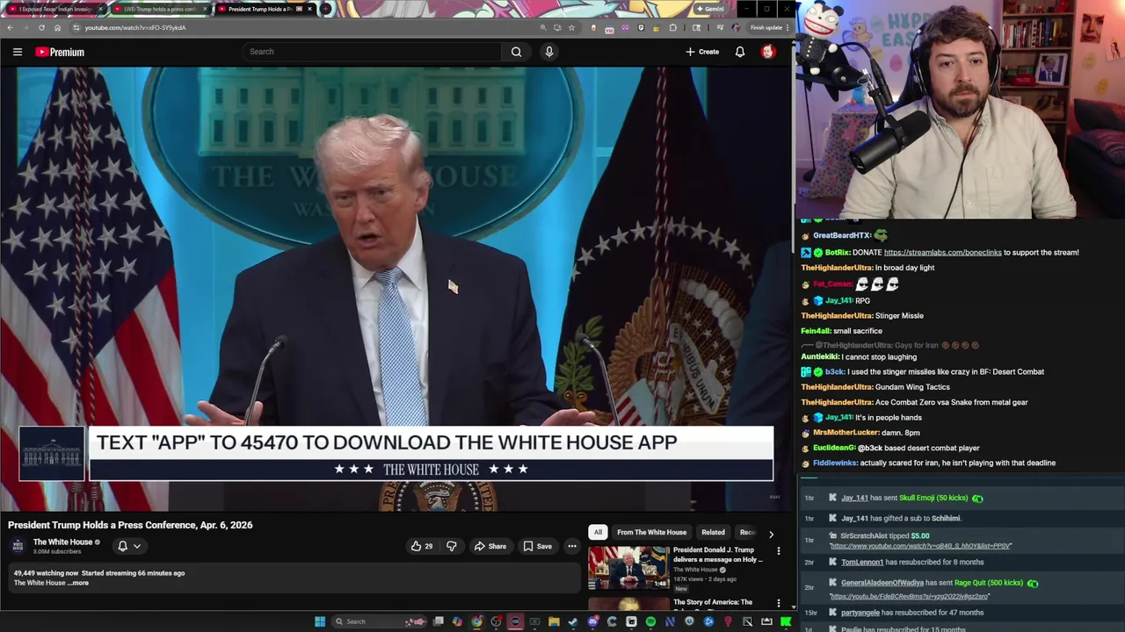Open YouTube notifications bell in header

pos(740,52)
